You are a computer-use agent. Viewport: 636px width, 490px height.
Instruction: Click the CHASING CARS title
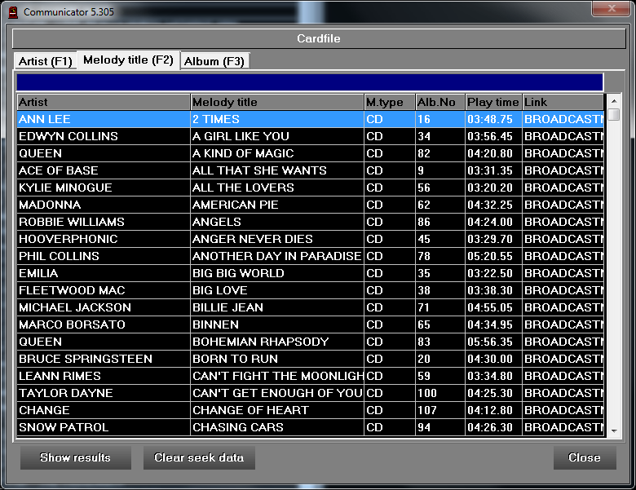pos(238,427)
